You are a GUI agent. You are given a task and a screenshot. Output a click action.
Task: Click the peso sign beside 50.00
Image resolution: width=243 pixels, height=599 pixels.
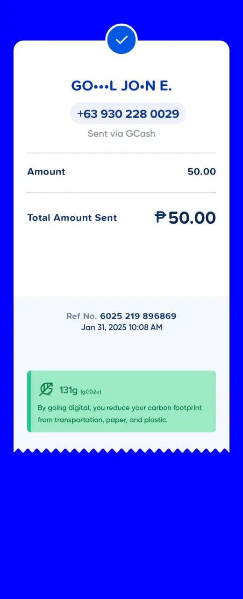point(160,218)
